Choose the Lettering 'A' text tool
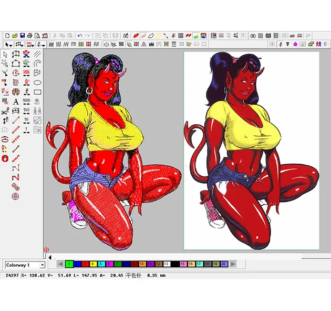The height and width of the screenshot is (311, 331). pyautogui.click(x=16, y=102)
